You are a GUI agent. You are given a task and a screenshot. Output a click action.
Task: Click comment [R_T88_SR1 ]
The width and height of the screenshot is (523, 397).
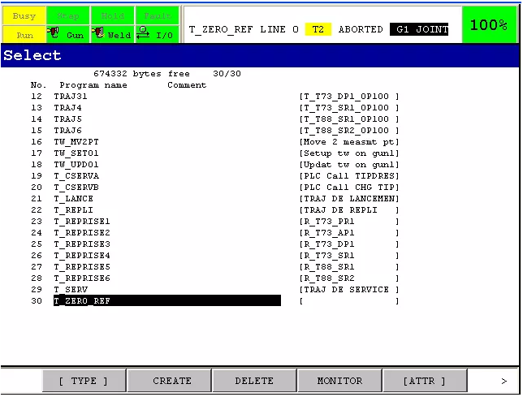coord(349,266)
